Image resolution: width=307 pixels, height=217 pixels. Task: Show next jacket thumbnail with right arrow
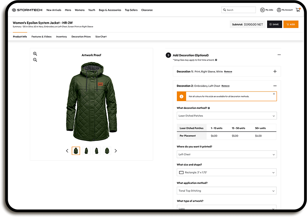tap(116, 151)
